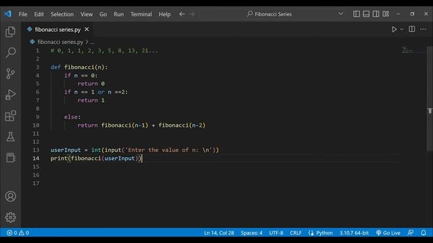Click Ln 14, Col 28 in status bar
The image size is (433, 243).
(x=219, y=233)
